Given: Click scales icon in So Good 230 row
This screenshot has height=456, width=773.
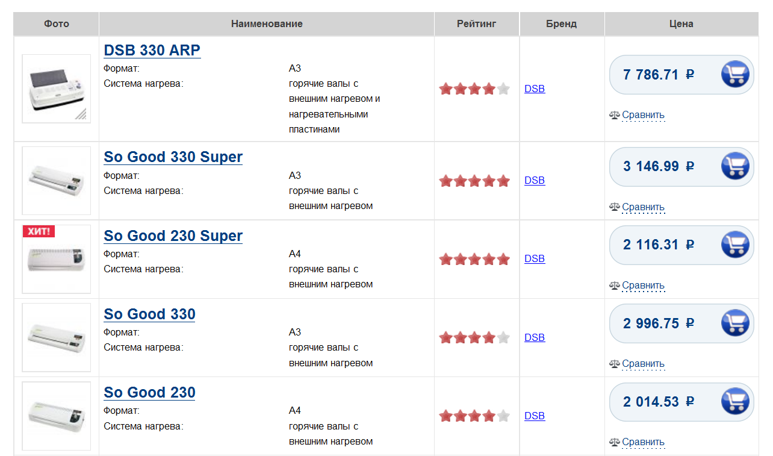Looking at the screenshot, I should tap(615, 442).
